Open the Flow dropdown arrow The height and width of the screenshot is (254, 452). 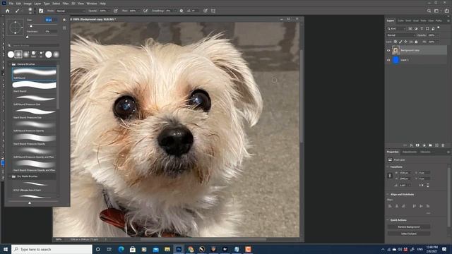coord(138,11)
